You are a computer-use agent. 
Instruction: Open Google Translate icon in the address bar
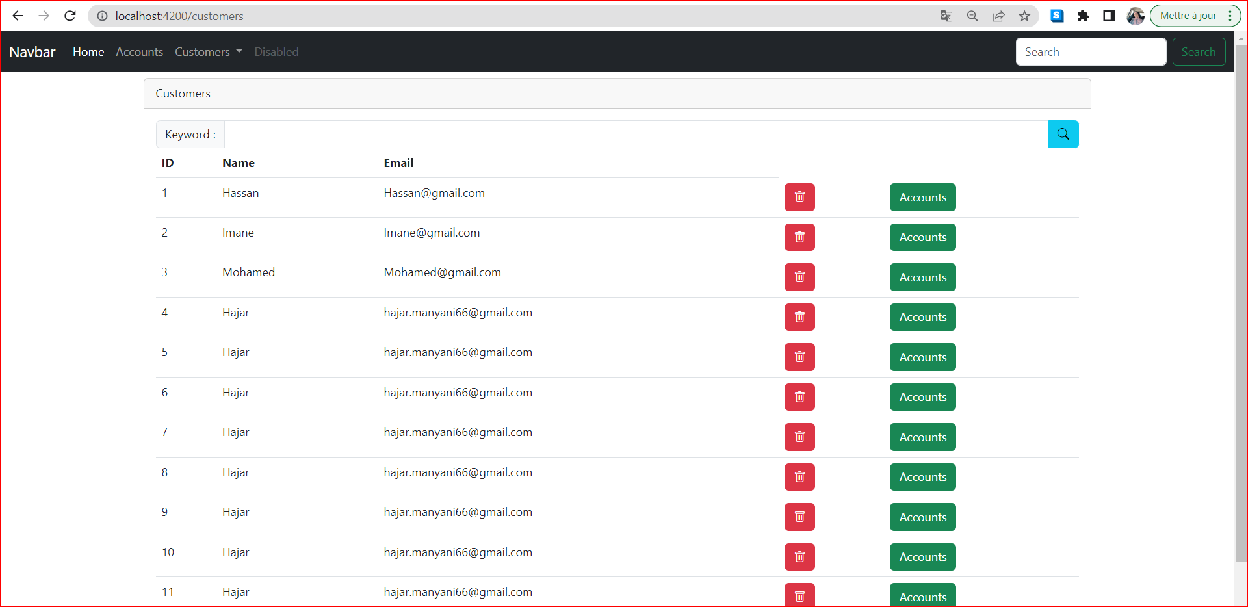[946, 16]
